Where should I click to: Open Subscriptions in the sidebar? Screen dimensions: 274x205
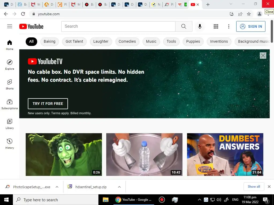(x=10, y=104)
